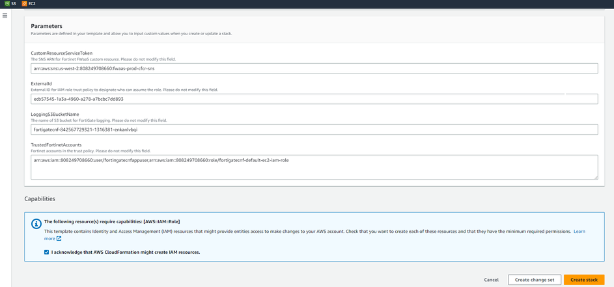Grab the TrustedFortinetAccounts textarea resize handle
The height and width of the screenshot is (287, 614).
tap(595, 176)
